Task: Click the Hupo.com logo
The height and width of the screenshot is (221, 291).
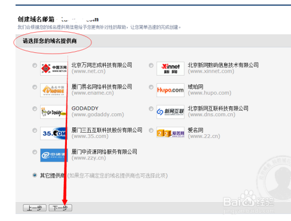Action: tap(171, 90)
